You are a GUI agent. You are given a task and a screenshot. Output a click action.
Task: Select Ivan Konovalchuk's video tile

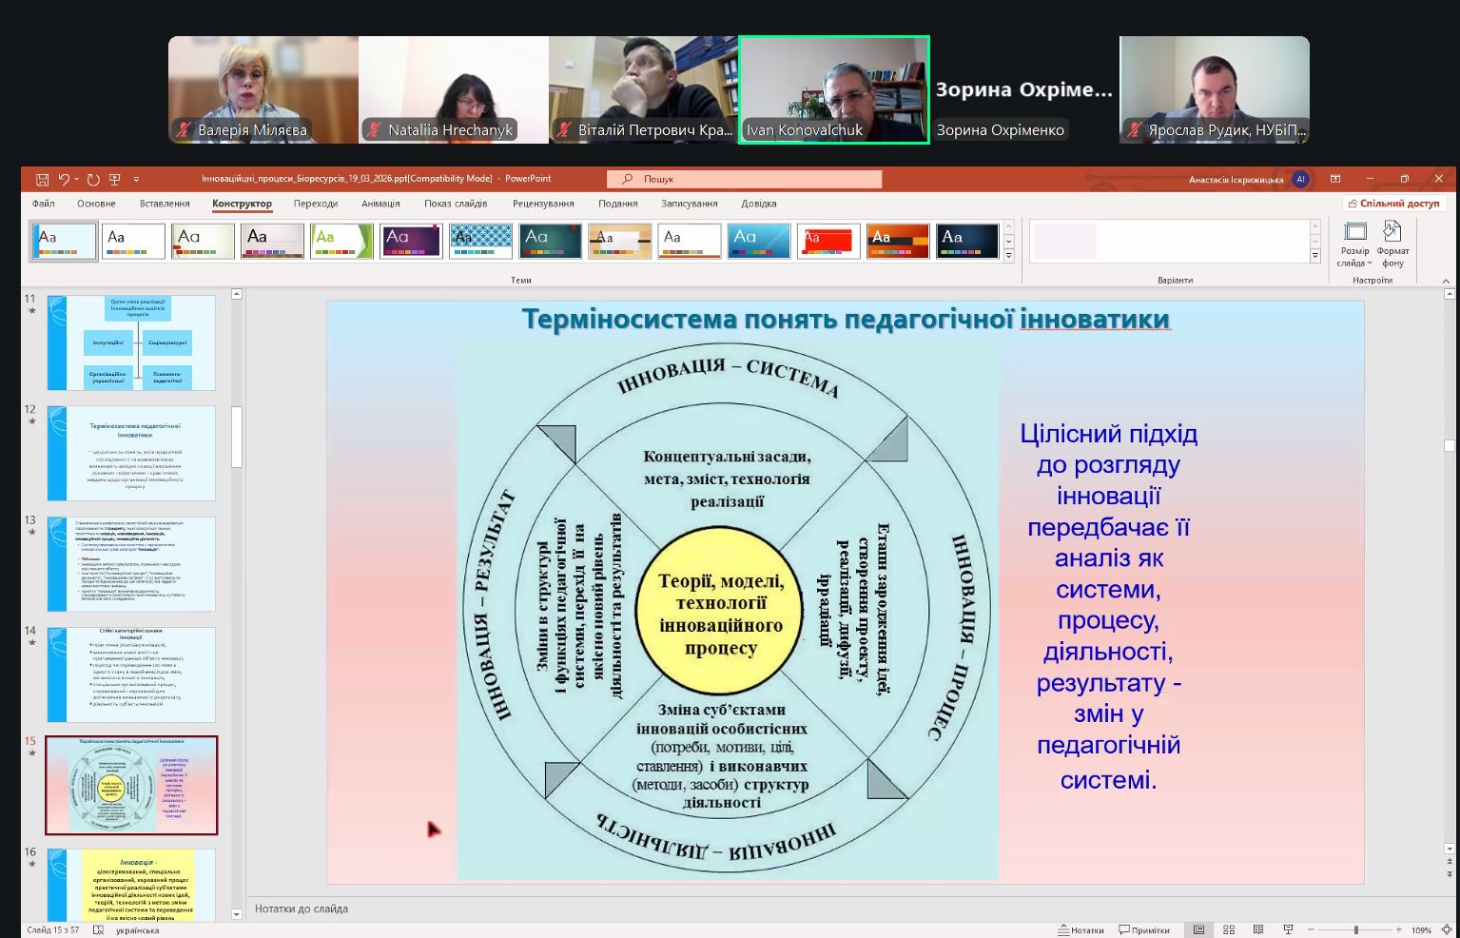pos(834,90)
